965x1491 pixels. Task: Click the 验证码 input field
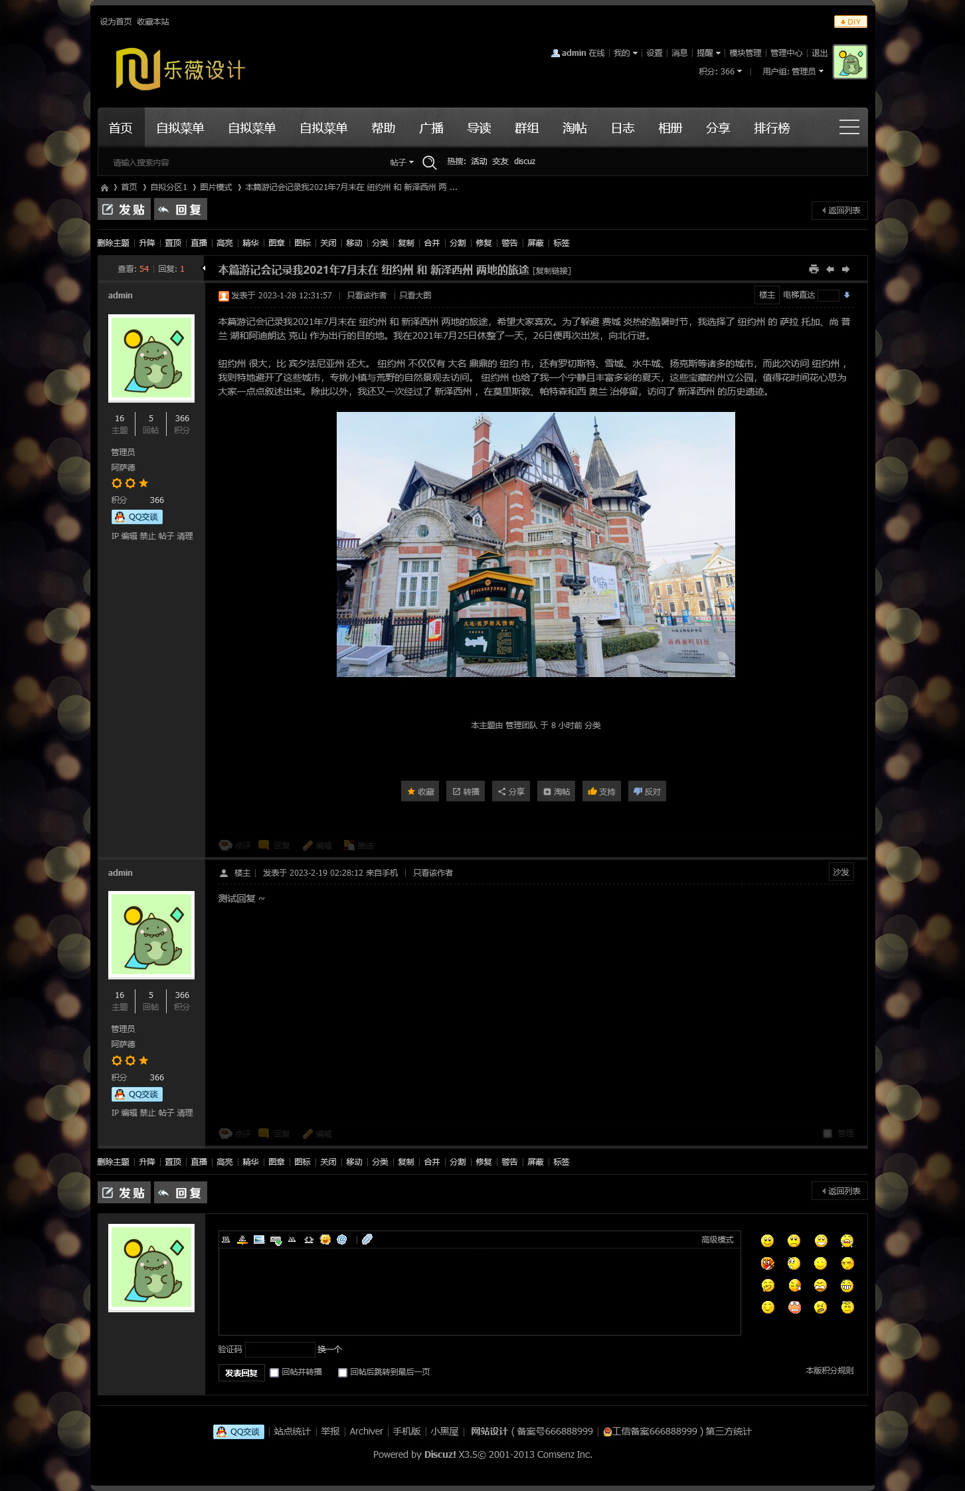pos(280,1349)
